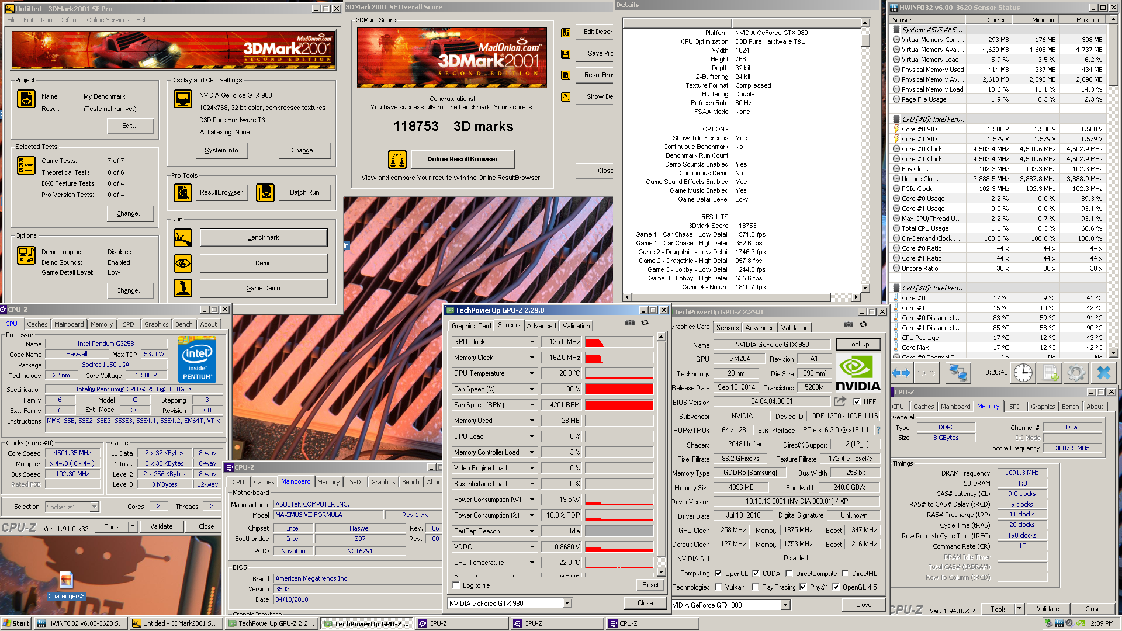
Task: Open the Memory Clock sensor dropdown
Action: click(532, 358)
